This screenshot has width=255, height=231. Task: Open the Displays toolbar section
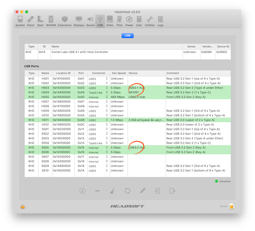click(x=79, y=21)
